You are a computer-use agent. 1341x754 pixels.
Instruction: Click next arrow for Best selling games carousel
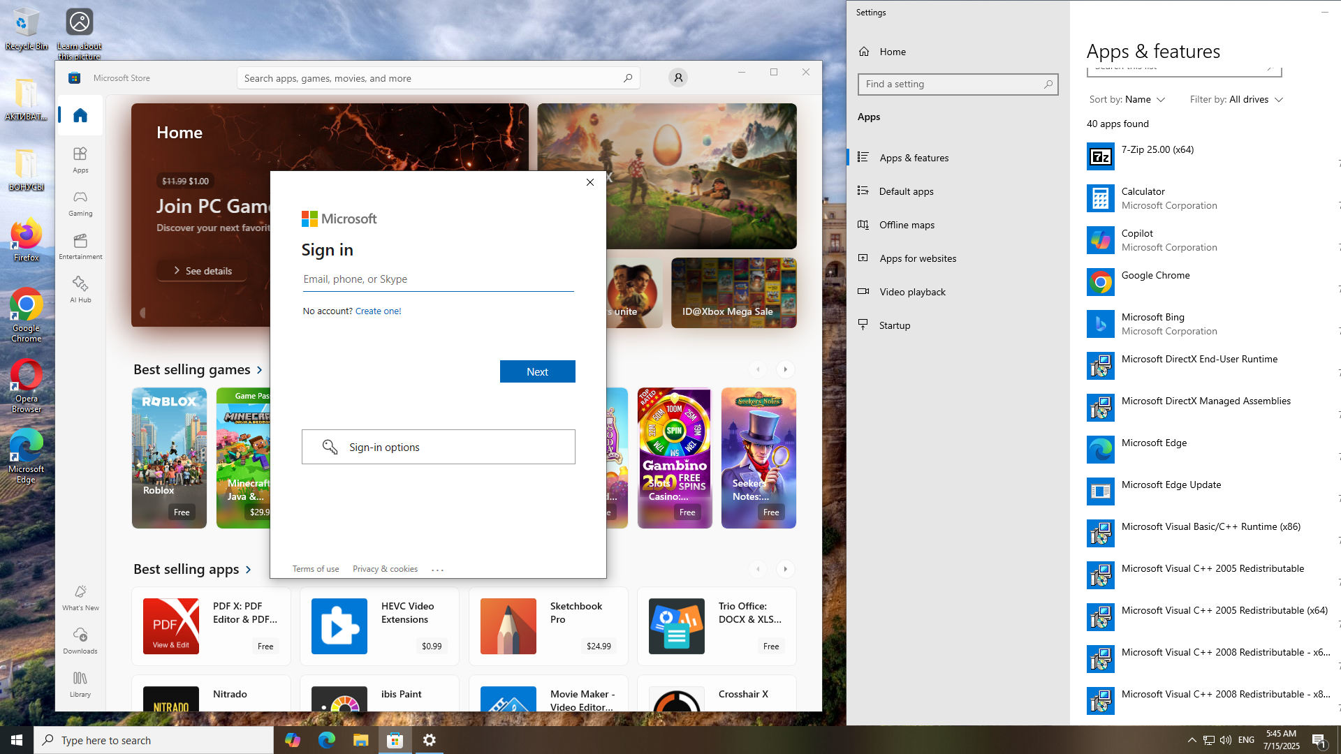pos(786,369)
